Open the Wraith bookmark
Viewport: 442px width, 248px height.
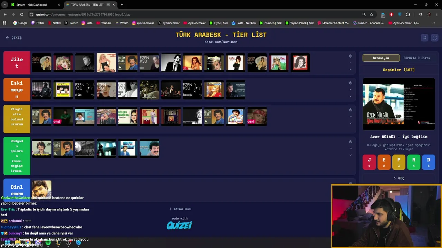pos(122,23)
